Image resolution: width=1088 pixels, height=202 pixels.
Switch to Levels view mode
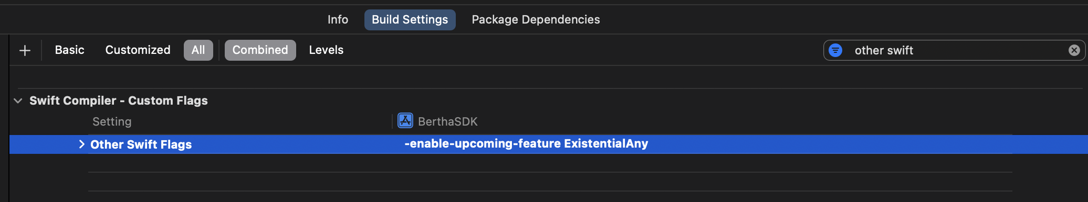[x=326, y=50]
